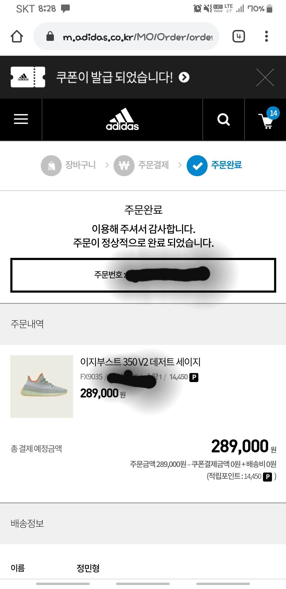Tap the lock icon in address bar
This screenshot has height=589, width=286.
[50, 36]
